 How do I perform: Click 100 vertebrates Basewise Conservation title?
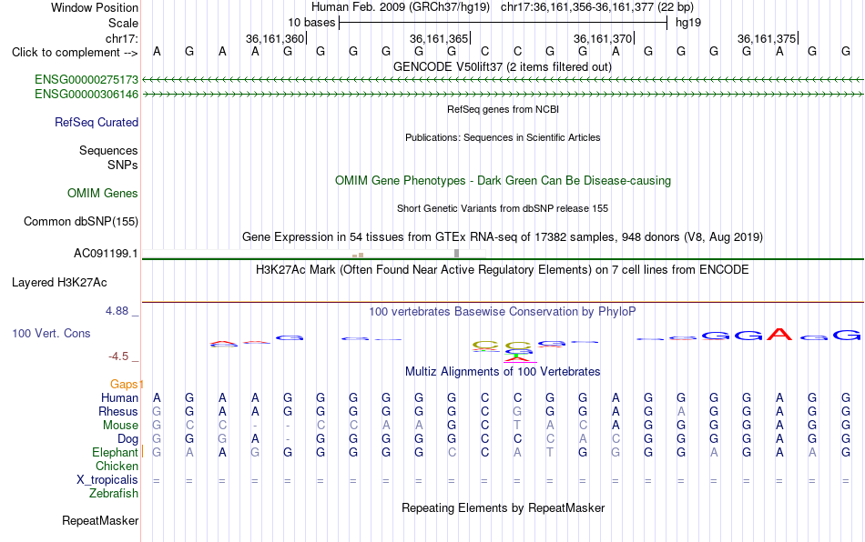tap(503, 311)
